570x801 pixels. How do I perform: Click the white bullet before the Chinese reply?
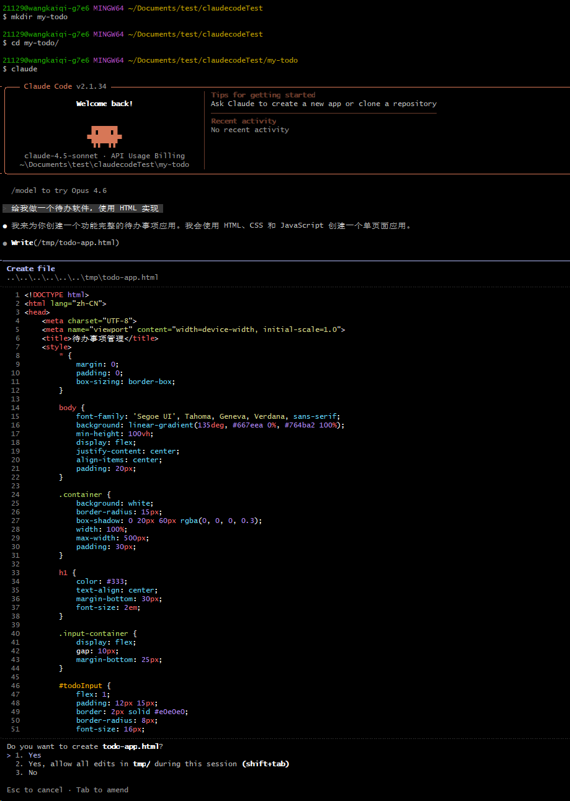pos(5,226)
